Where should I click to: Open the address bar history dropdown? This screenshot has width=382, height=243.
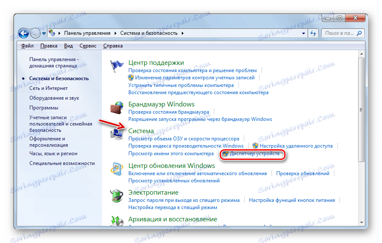303,34
